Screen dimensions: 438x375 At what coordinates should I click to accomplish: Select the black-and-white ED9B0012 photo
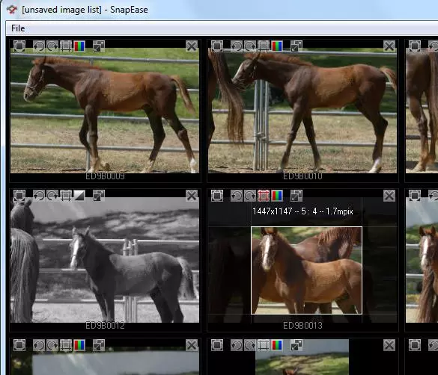pyautogui.click(x=105, y=261)
